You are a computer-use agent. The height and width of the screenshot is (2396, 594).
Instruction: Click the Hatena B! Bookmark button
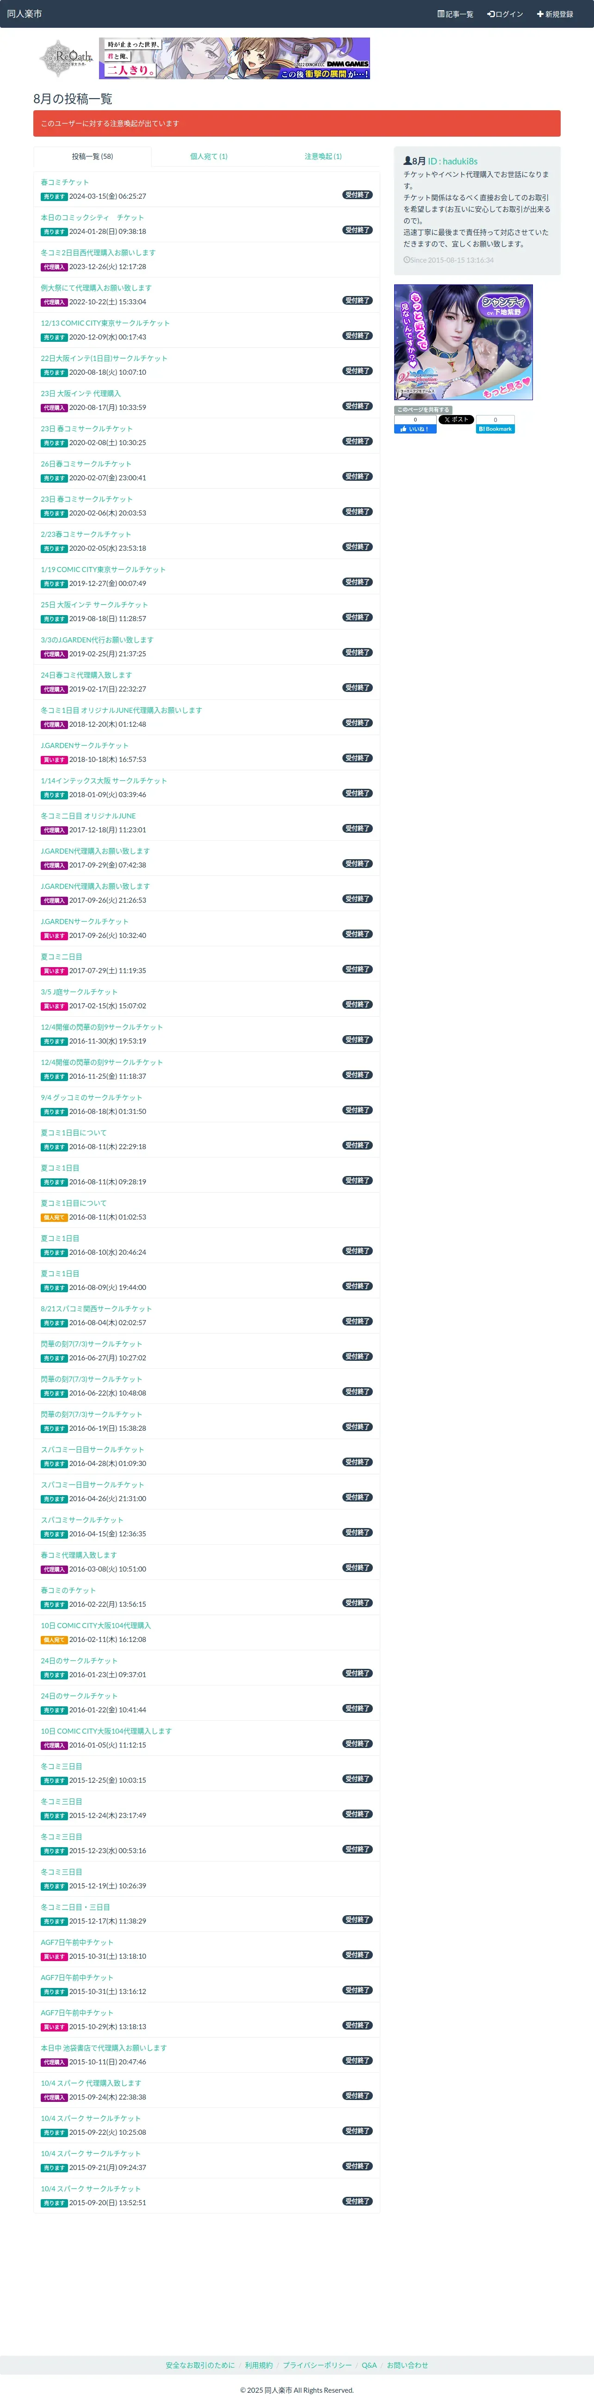(x=495, y=429)
